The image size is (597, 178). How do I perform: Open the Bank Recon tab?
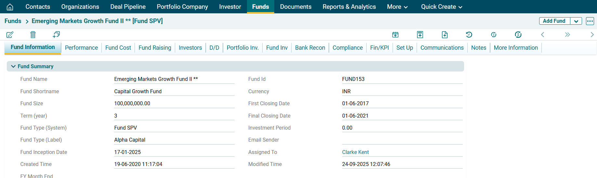coord(310,48)
